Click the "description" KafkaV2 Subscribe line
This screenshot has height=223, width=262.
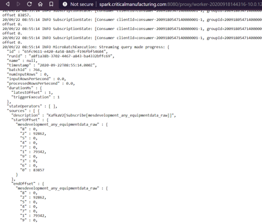pos(93,115)
